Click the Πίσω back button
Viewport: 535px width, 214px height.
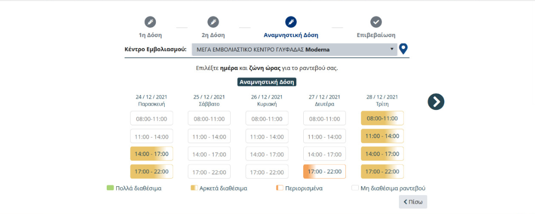coord(413,202)
